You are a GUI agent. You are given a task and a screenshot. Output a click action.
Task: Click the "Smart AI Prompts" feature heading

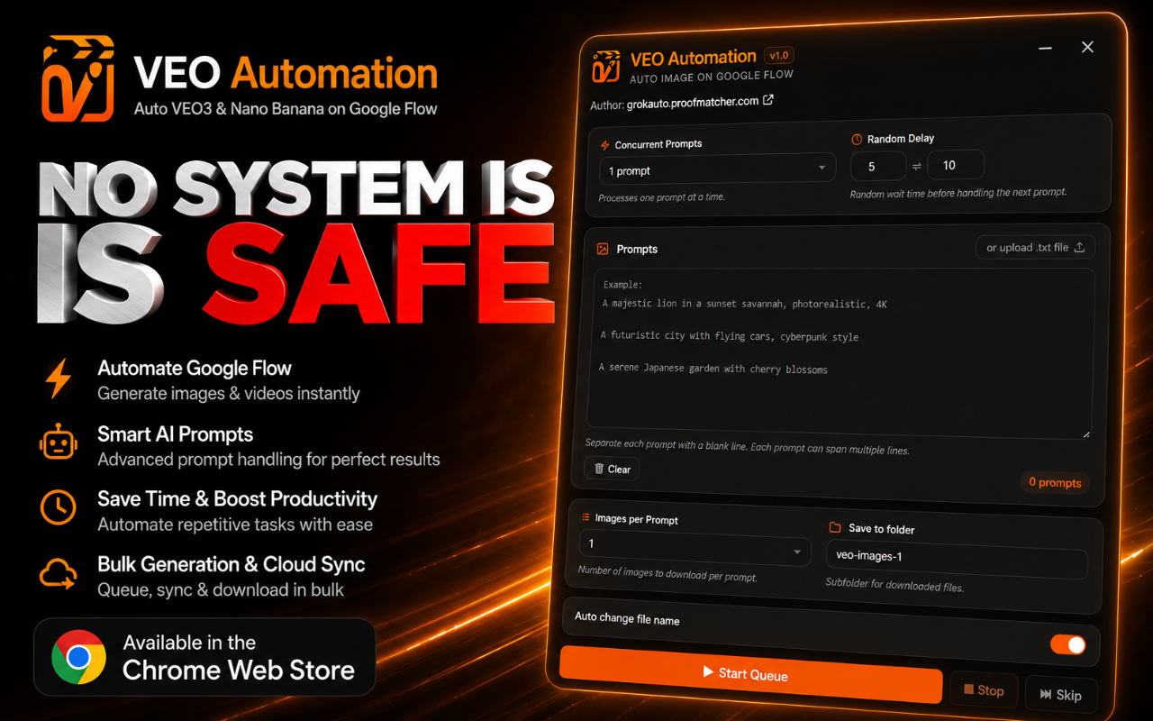coord(176,434)
